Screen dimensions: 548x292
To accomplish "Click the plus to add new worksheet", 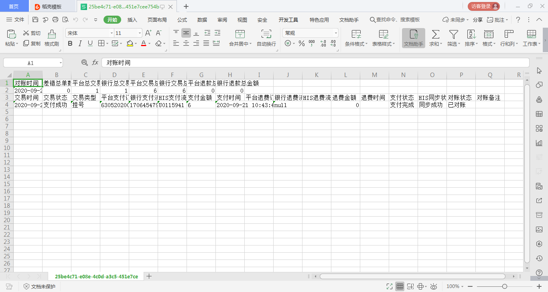I will click(x=149, y=276).
